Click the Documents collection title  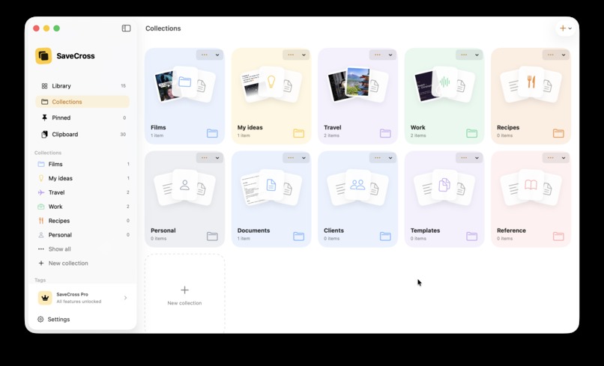(x=253, y=231)
